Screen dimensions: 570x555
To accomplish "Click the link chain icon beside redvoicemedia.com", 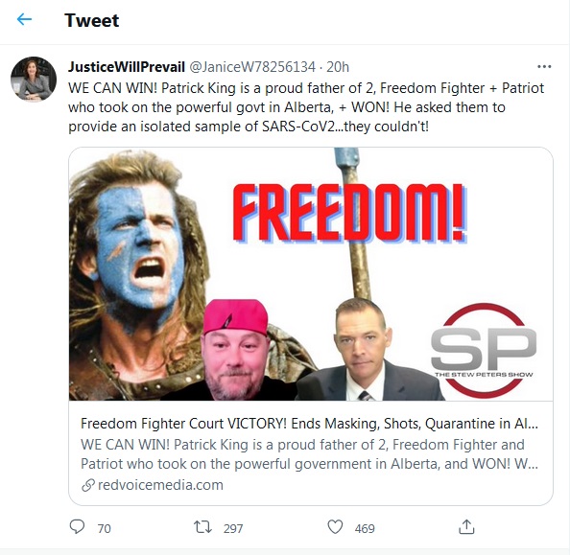I will [87, 485].
